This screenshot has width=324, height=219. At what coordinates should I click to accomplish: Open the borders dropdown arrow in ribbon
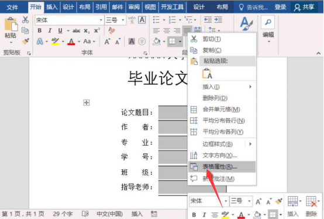180,42
